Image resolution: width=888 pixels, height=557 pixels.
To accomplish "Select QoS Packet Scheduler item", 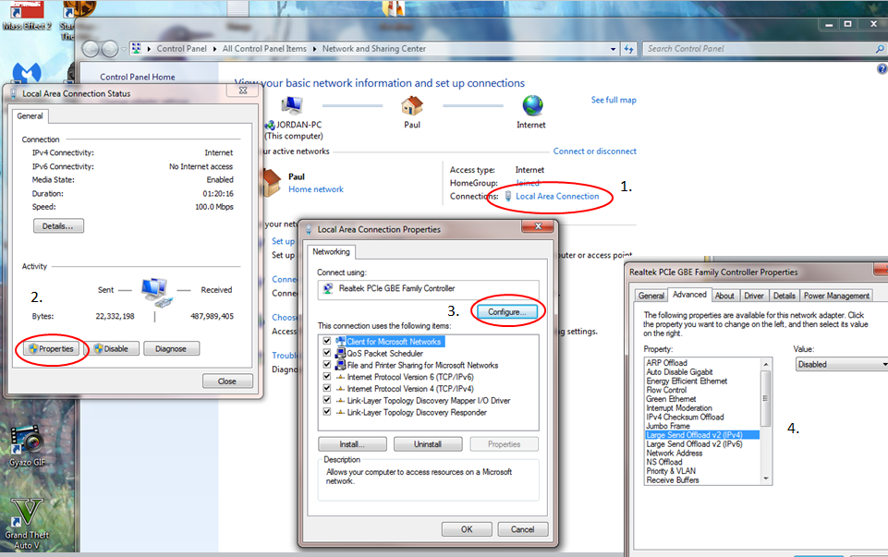I will click(385, 353).
